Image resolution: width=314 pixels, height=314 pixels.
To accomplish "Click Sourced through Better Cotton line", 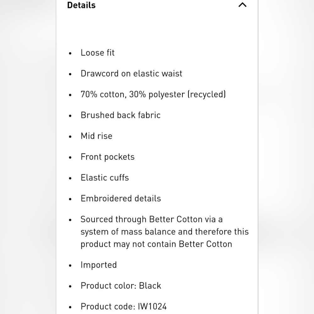I will (x=152, y=219).
